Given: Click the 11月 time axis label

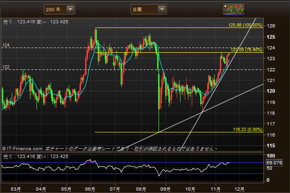Looking at the screenshot, I should click(x=216, y=189).
